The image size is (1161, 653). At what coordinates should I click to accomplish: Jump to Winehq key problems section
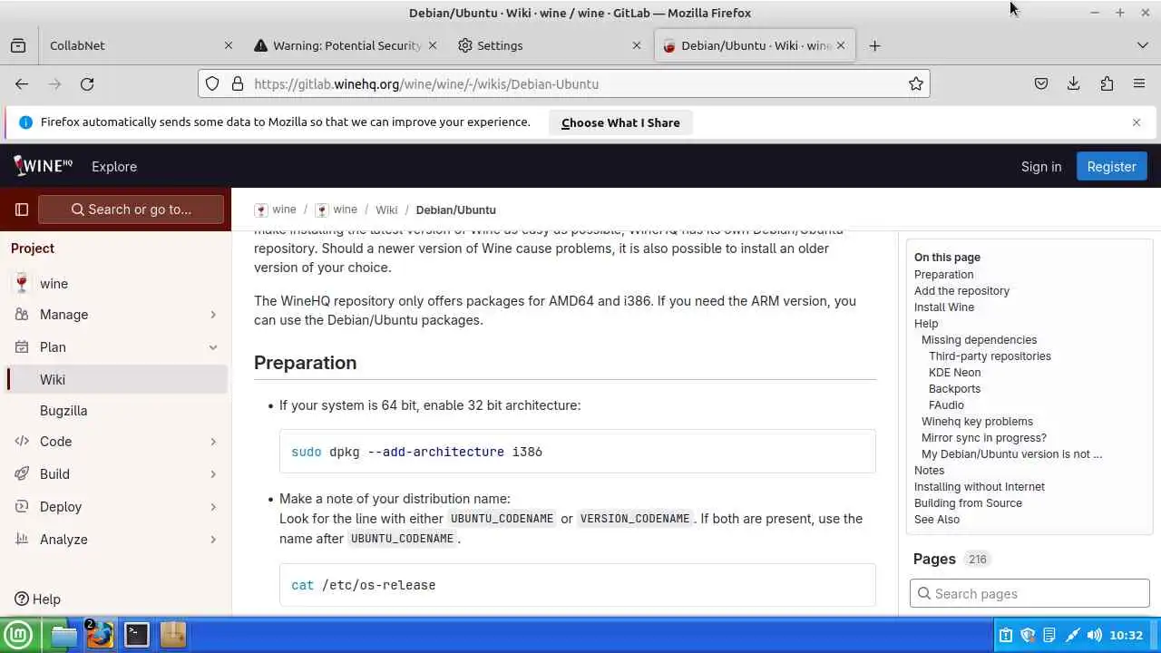977,421
